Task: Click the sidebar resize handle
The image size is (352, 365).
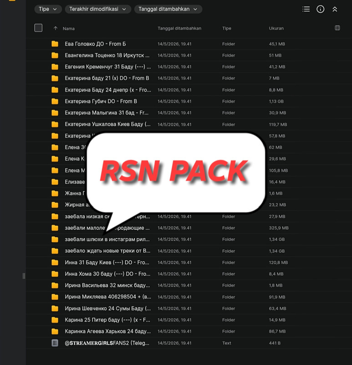Action: [24, 276]
